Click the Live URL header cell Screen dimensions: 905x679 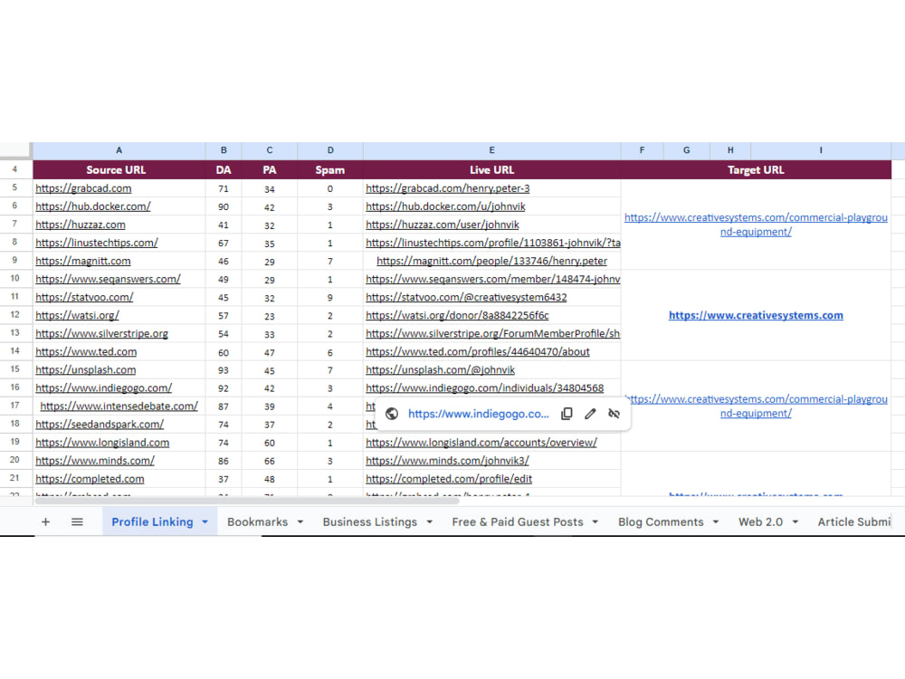coord(491,170)
